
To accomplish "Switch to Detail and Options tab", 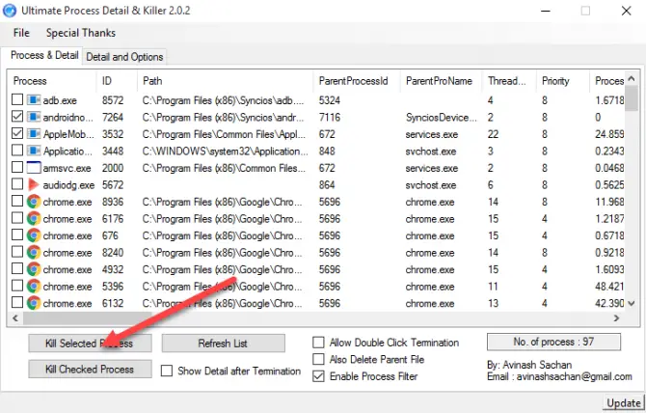I will click(x=124, y=57).
